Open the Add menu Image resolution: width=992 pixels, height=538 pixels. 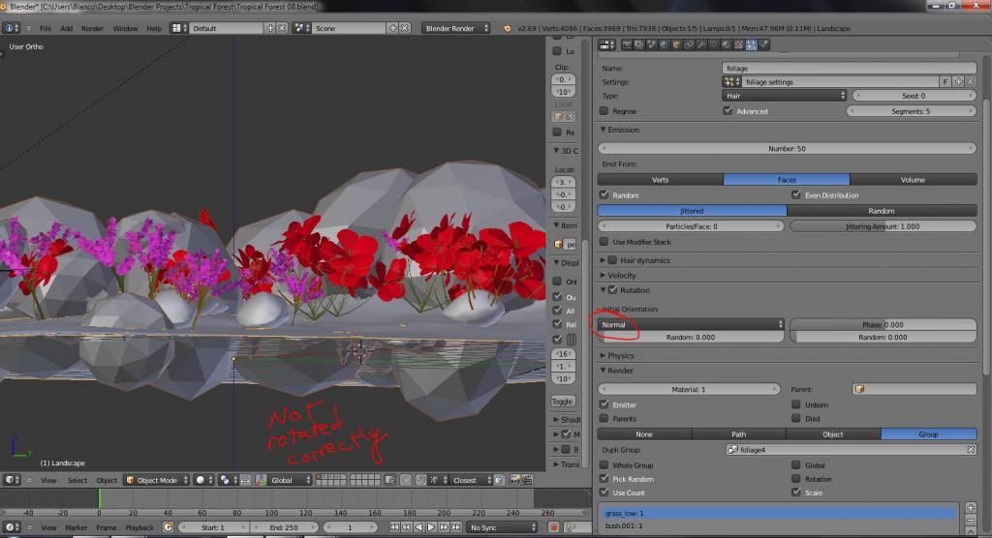coord(67,28)
